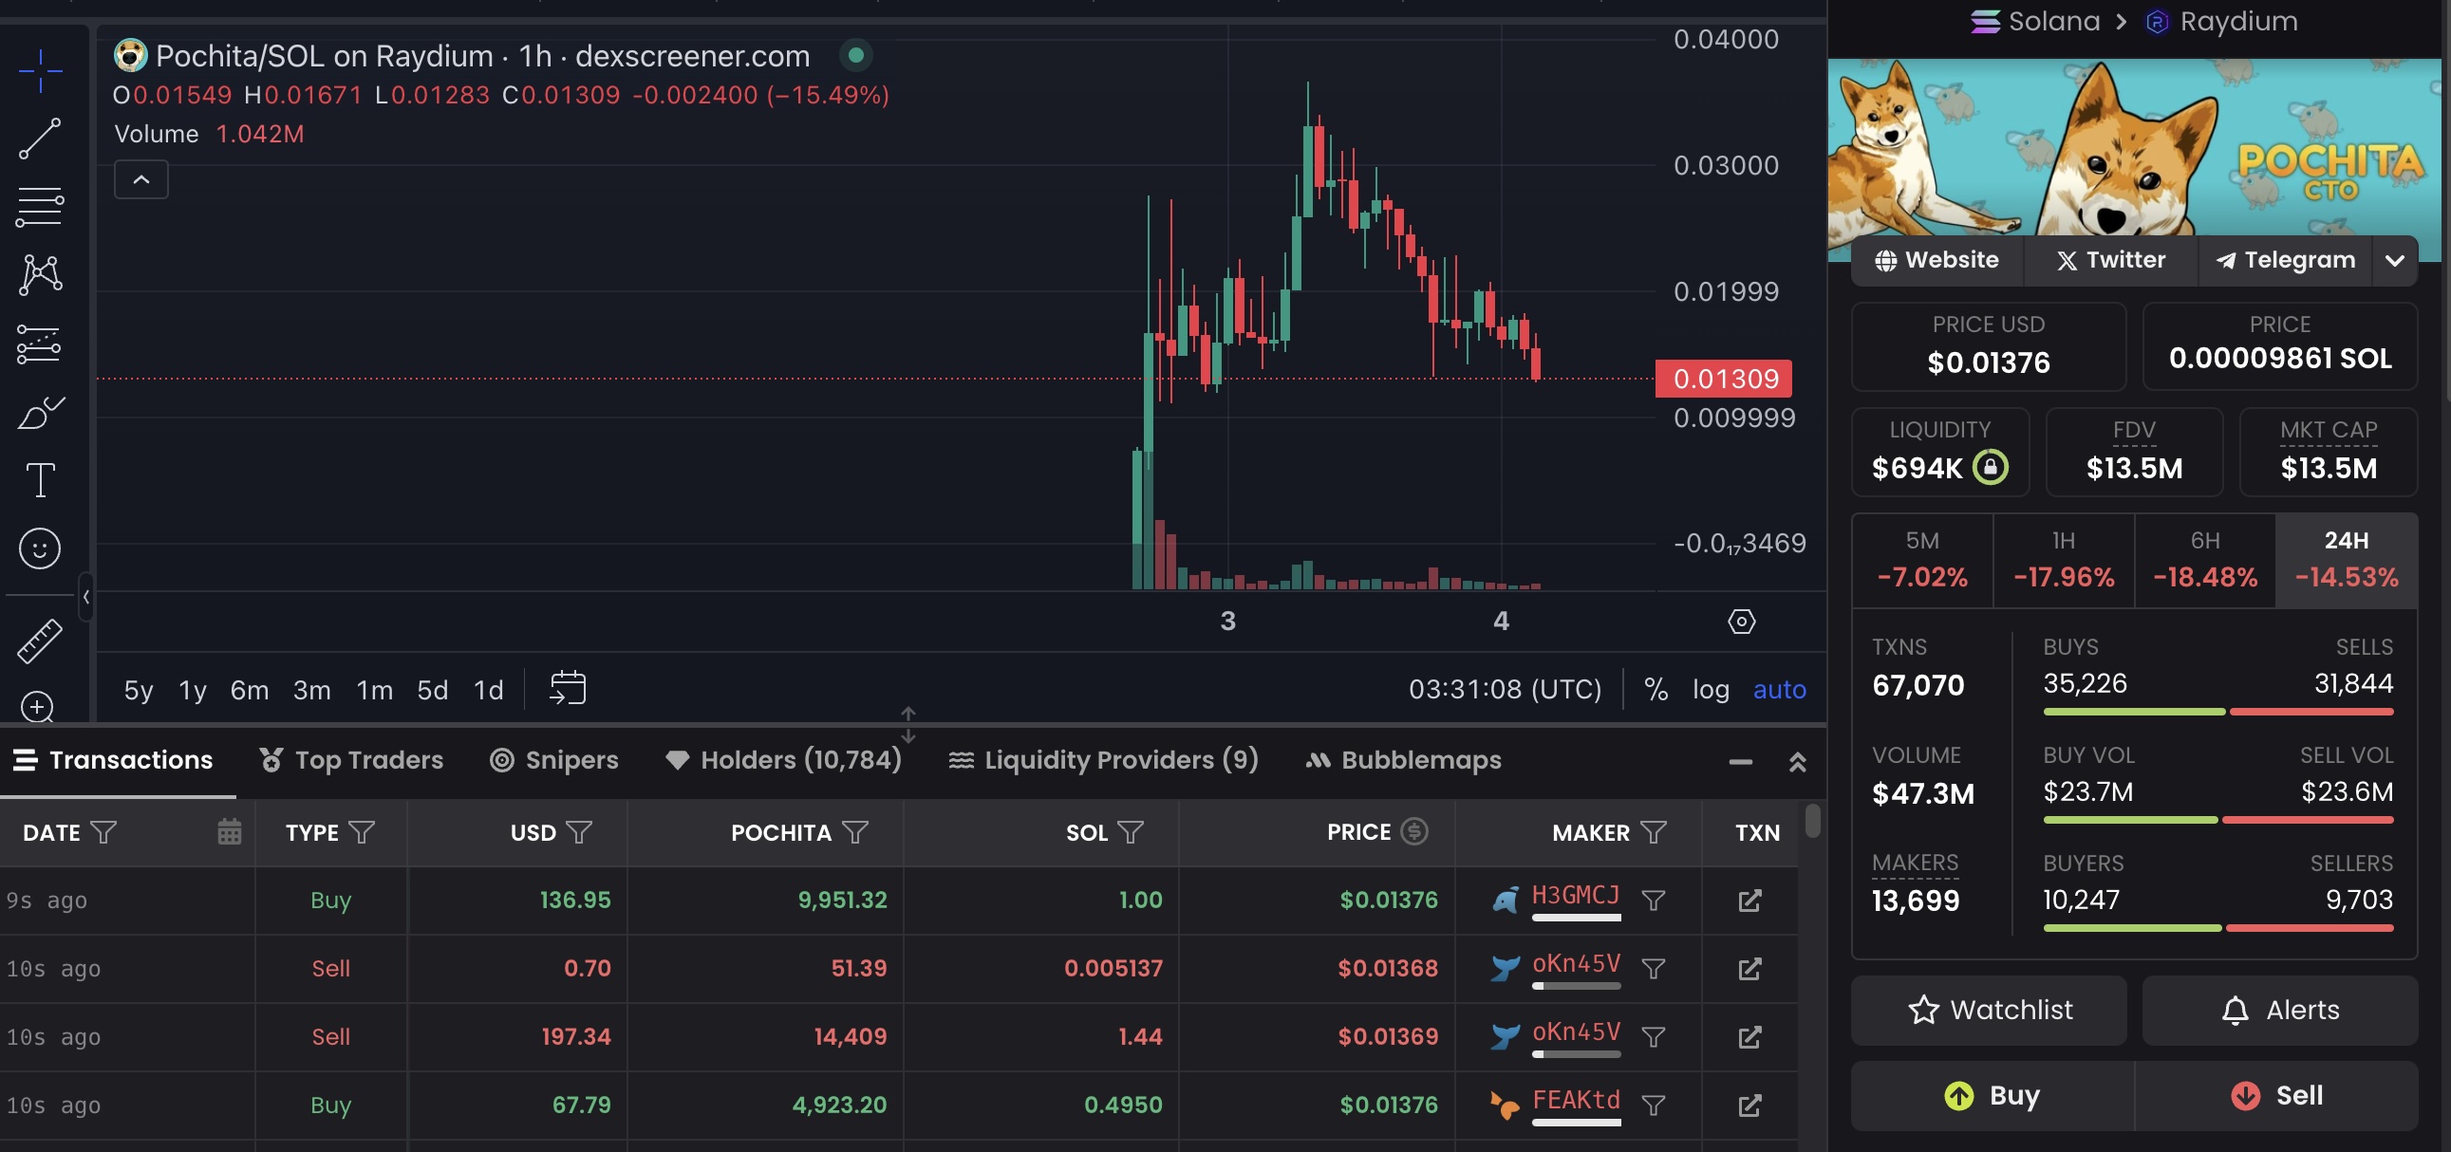Filter transactions by DATE
The image size is (2451, 1152).
[103, 832]
